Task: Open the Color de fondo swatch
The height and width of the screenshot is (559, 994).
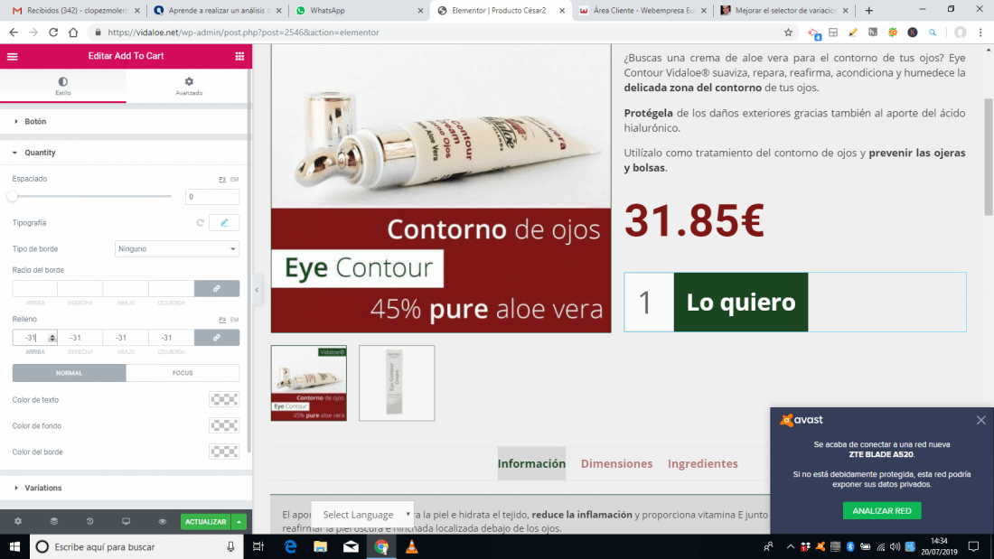Action: [x=224, y=426]
